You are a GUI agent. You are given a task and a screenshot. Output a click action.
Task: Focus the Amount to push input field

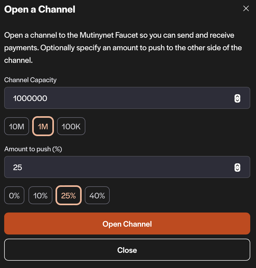[118, 167]
